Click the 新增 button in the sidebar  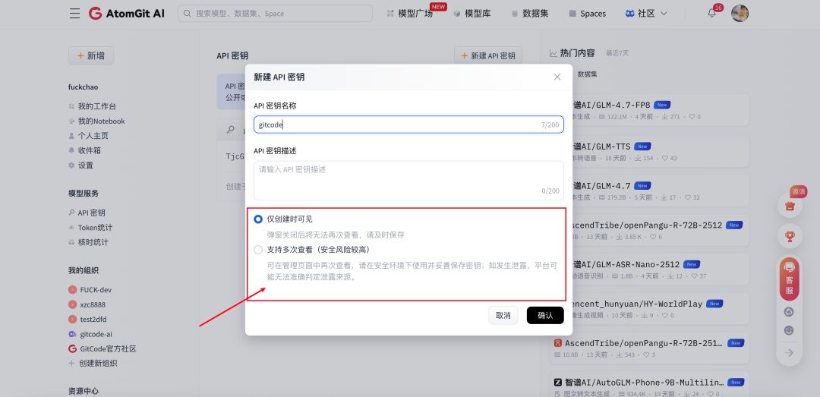click(91, 56)
